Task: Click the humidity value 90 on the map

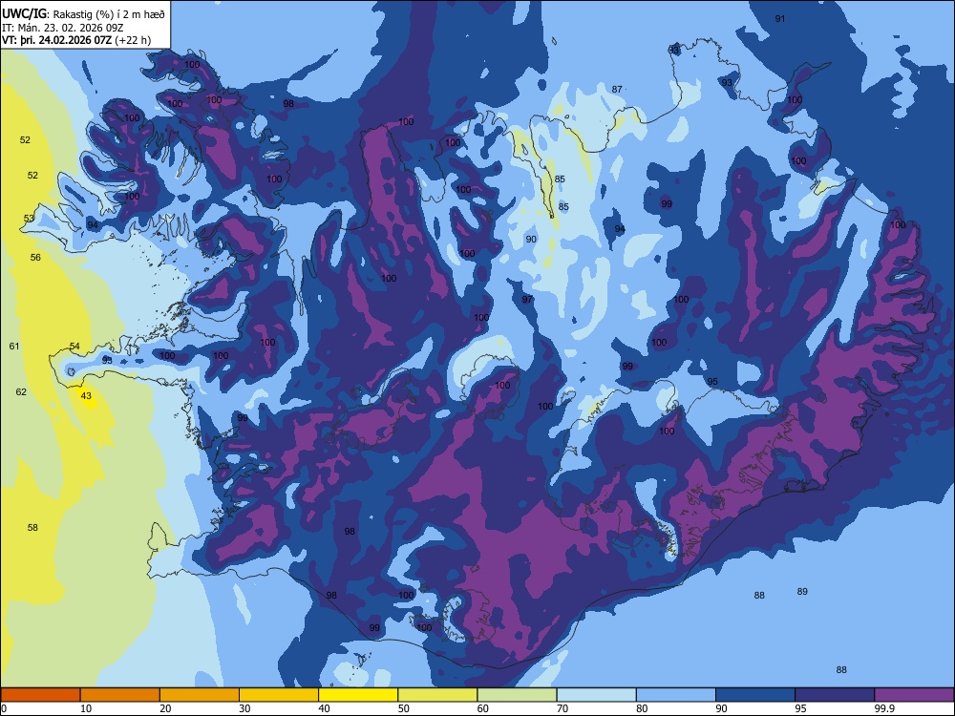Action: point(531,240)
